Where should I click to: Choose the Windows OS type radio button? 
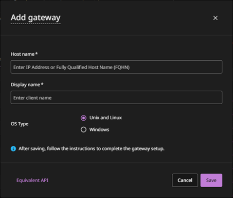click(x=83, y=129)
